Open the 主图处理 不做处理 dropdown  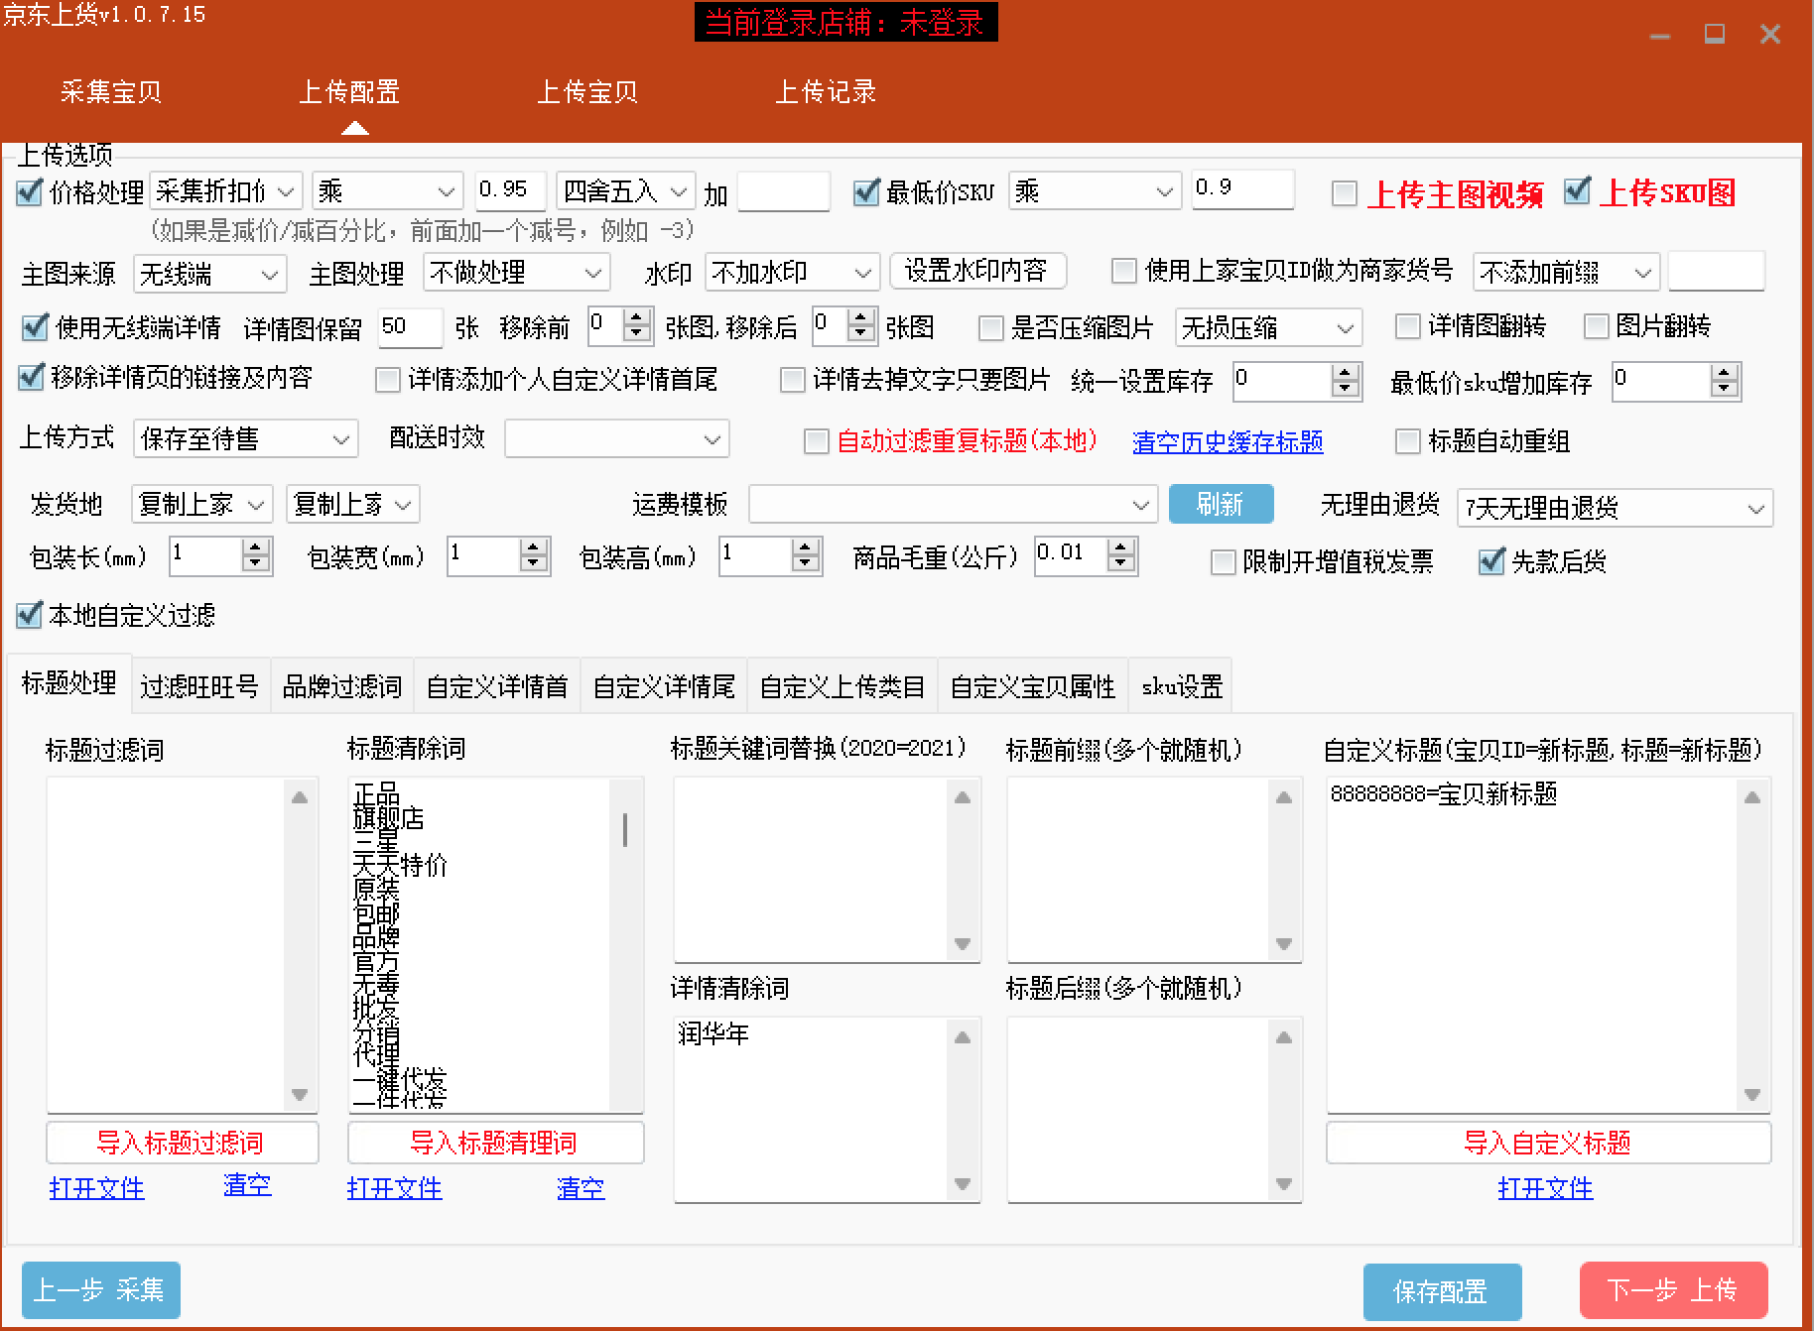(x=516, y=272)
